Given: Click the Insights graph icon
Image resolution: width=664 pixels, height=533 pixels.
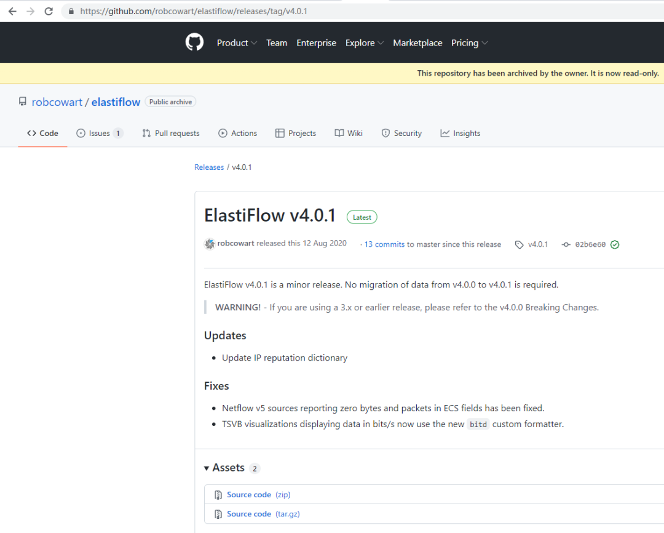Looking at the screenshot, I should tap(445, 133).
